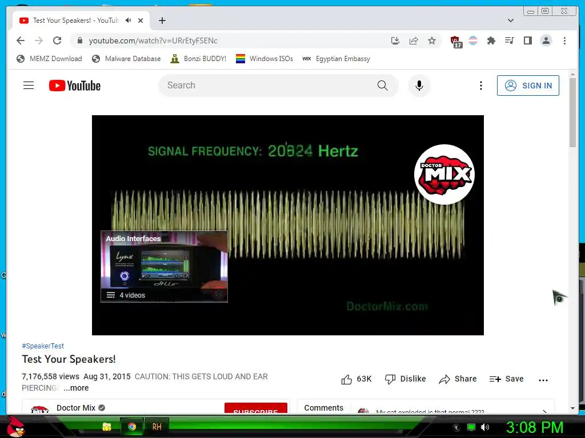Image resolution: width=585 pixels, height=438 pixels.
Task: Open the MEMZ Download bookmark
Action: (x=49, y=59)
